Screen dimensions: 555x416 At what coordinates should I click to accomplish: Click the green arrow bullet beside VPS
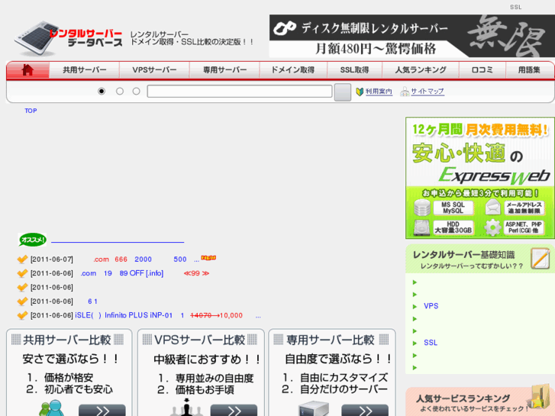(x=415, y=307)
